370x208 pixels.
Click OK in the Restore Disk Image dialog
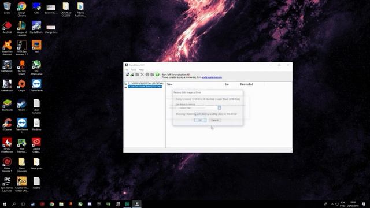[200, 120]
